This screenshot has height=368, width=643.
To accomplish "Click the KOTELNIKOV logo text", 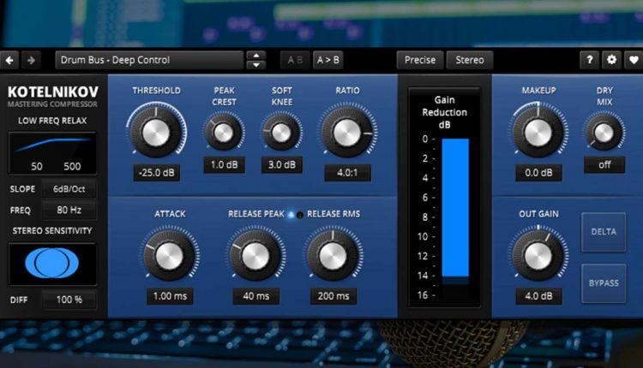I will [53, 92].
